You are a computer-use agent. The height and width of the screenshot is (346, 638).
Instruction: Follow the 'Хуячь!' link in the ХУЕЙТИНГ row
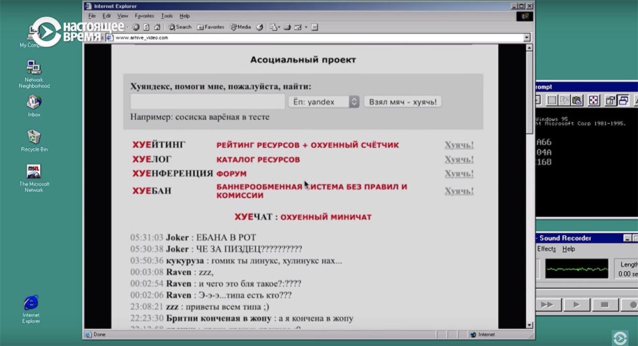pos(459,145)
